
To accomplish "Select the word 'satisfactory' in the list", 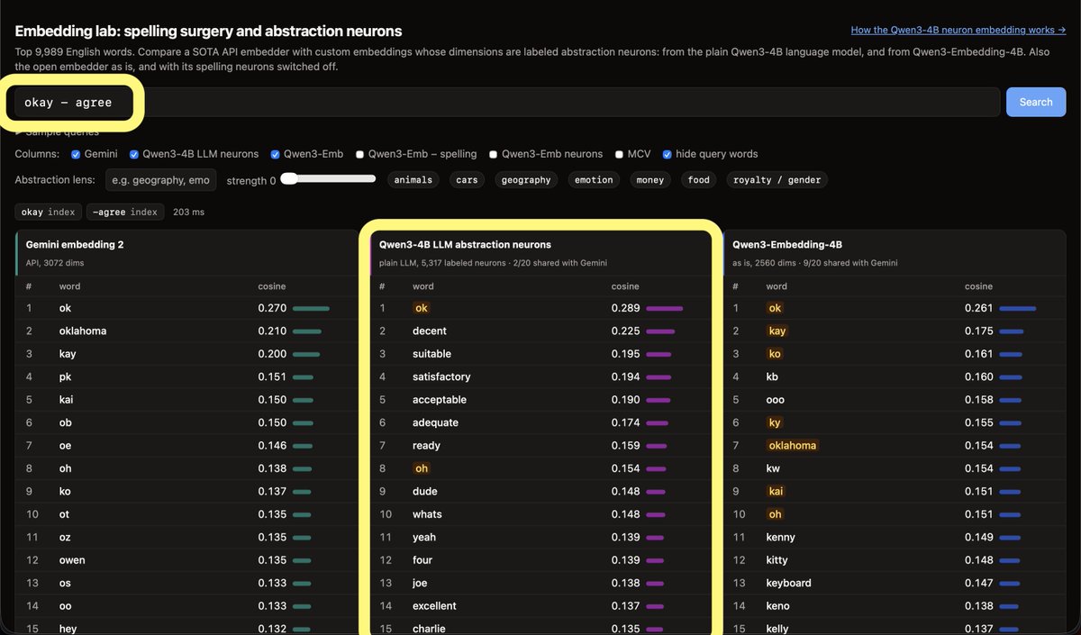I will (x=441, y=376).
